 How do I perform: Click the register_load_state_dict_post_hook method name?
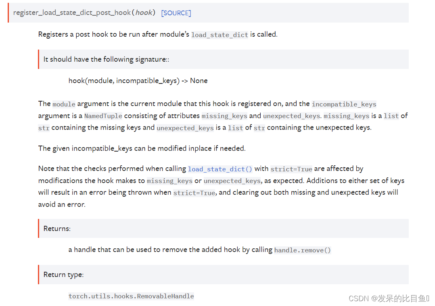coord(72,13)
